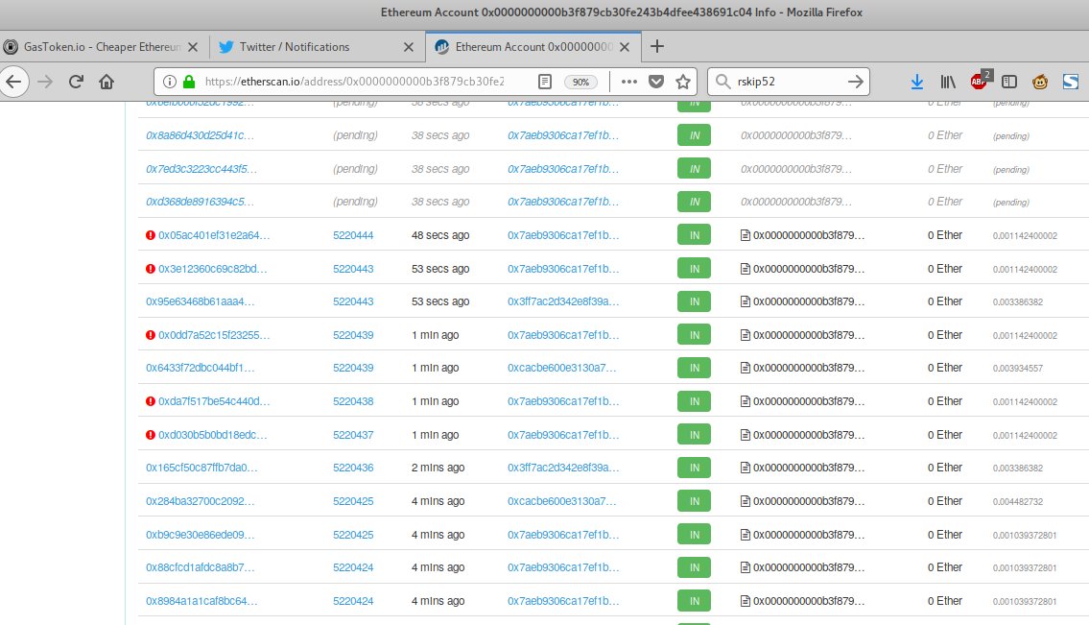The height and width of the screenshot is (625, 1089).
Task: Open the Adblock Plus icon
Action: tap(980, 82)
